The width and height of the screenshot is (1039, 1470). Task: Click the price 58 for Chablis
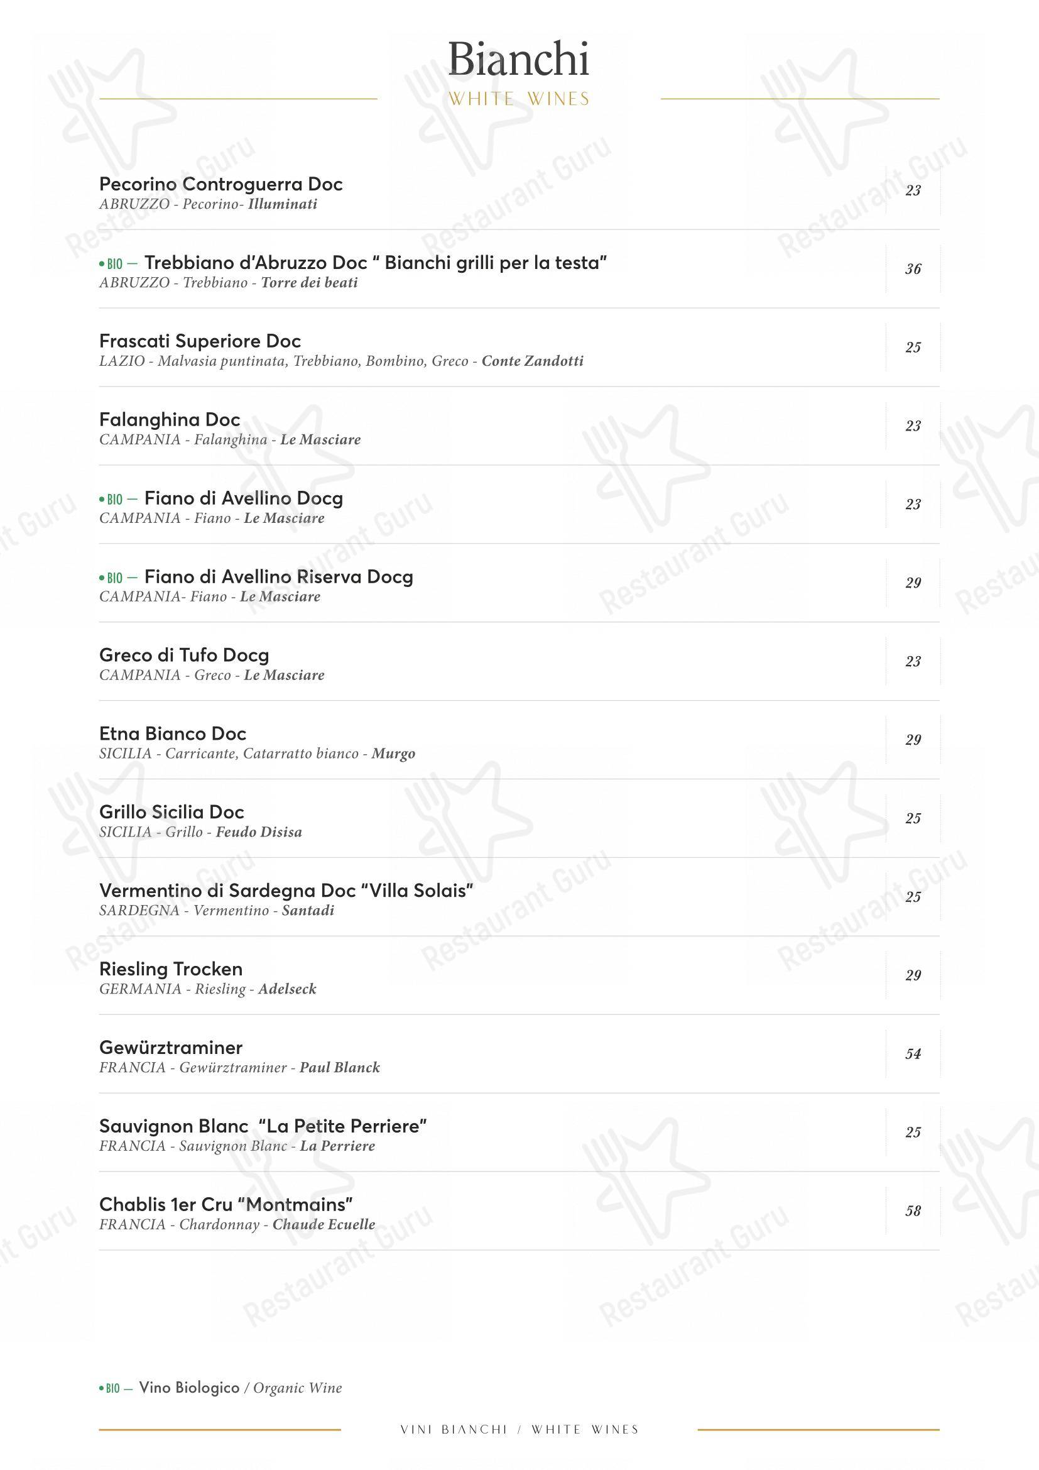tap(913, 1210)
